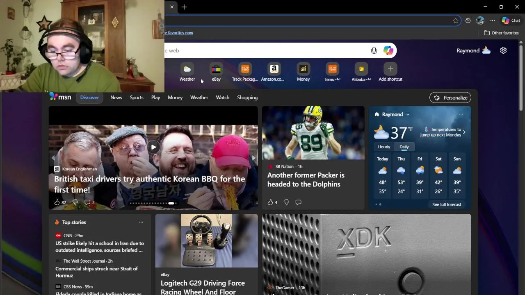Open Copilot Chat sidebar button
The image size is (525, 295).
[x=511, y=20]
